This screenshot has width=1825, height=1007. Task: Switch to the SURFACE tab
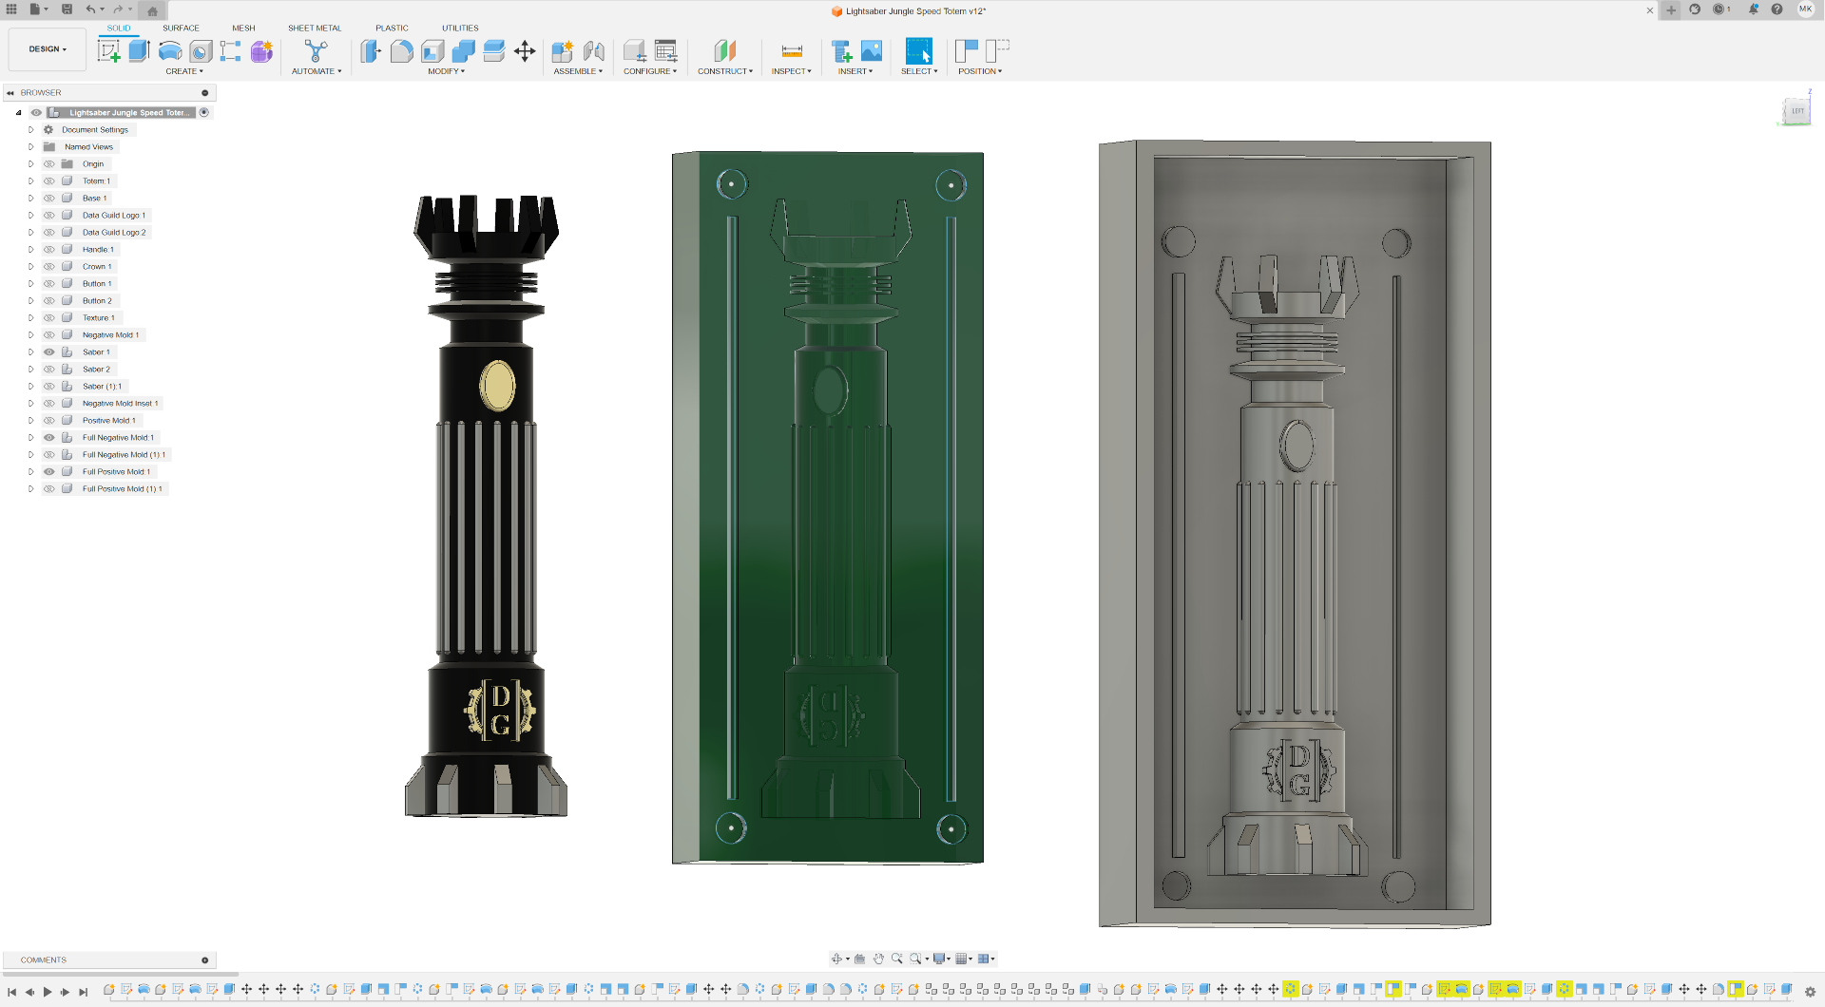coord(181,28)
